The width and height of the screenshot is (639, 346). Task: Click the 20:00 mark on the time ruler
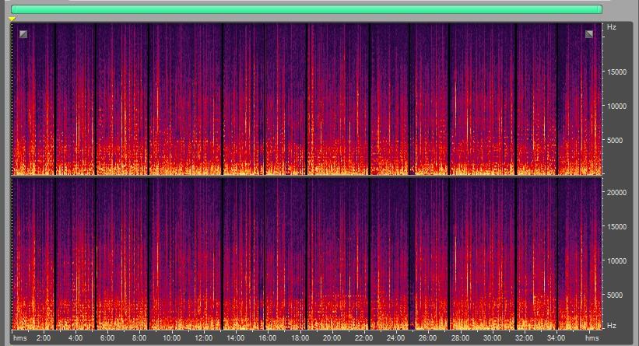pyautogui.click(x=332, y=338)
